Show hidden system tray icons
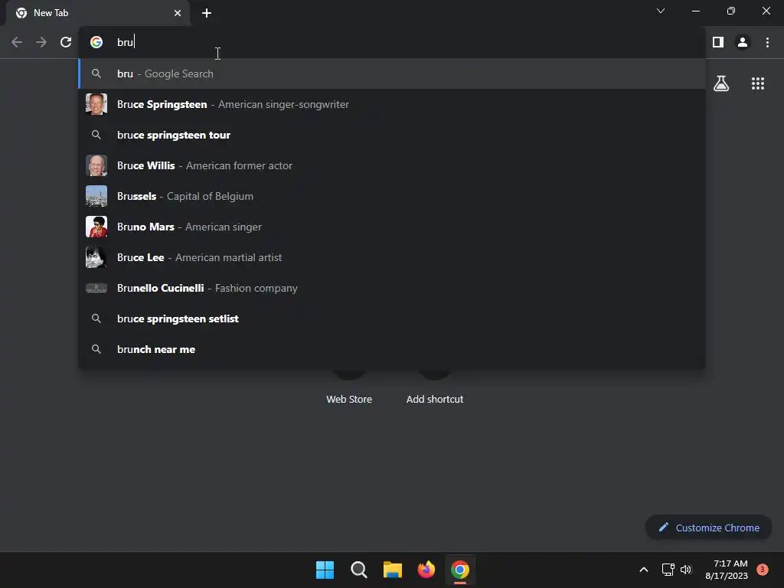This screenshot has height=588, width=784. tap(643, 570)
